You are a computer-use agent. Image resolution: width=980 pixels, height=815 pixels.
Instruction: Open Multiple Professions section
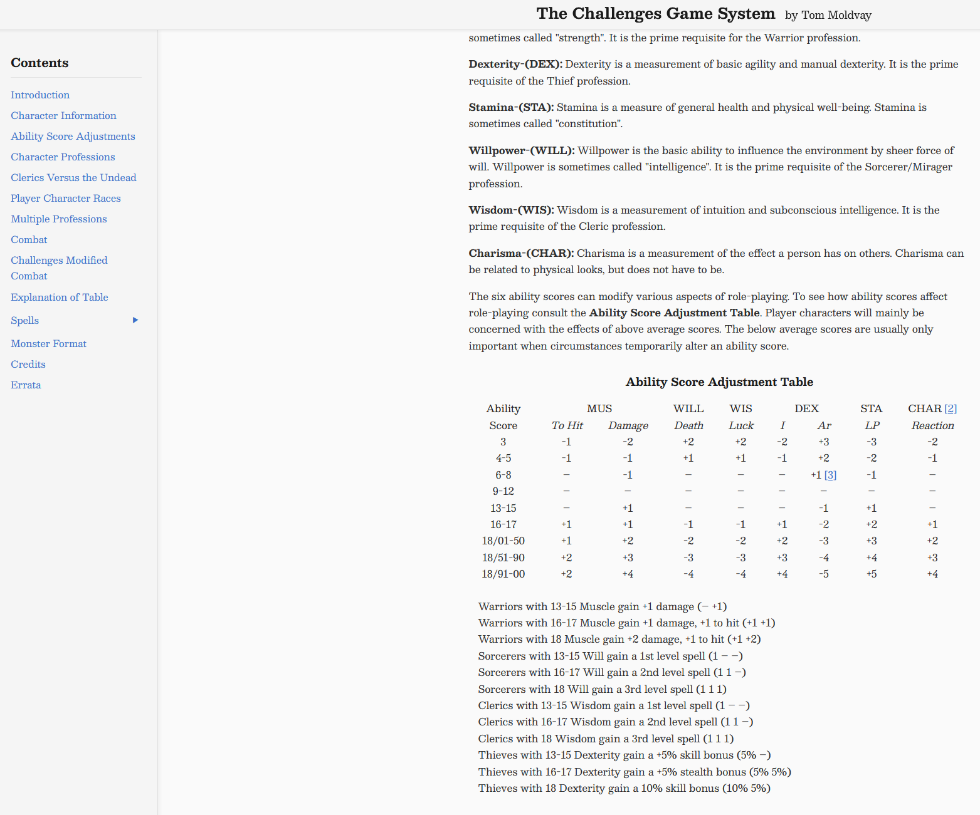[59, 219]
